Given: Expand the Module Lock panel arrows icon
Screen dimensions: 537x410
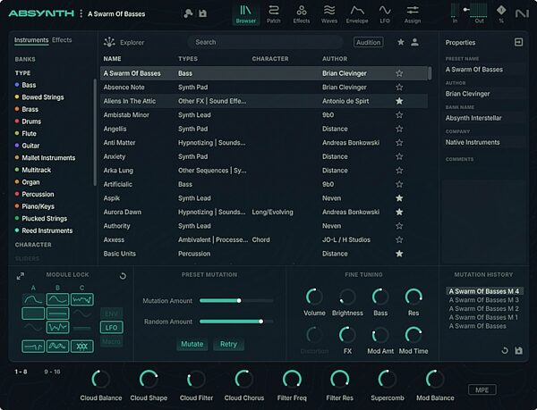Looking at the screenshot, I should click(x=21, y=276).
